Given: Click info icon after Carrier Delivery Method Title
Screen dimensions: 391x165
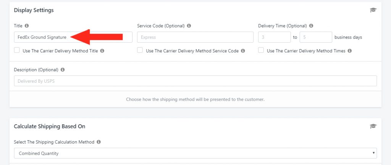Looking at the screenshot, I should click(x=102, y=51).
